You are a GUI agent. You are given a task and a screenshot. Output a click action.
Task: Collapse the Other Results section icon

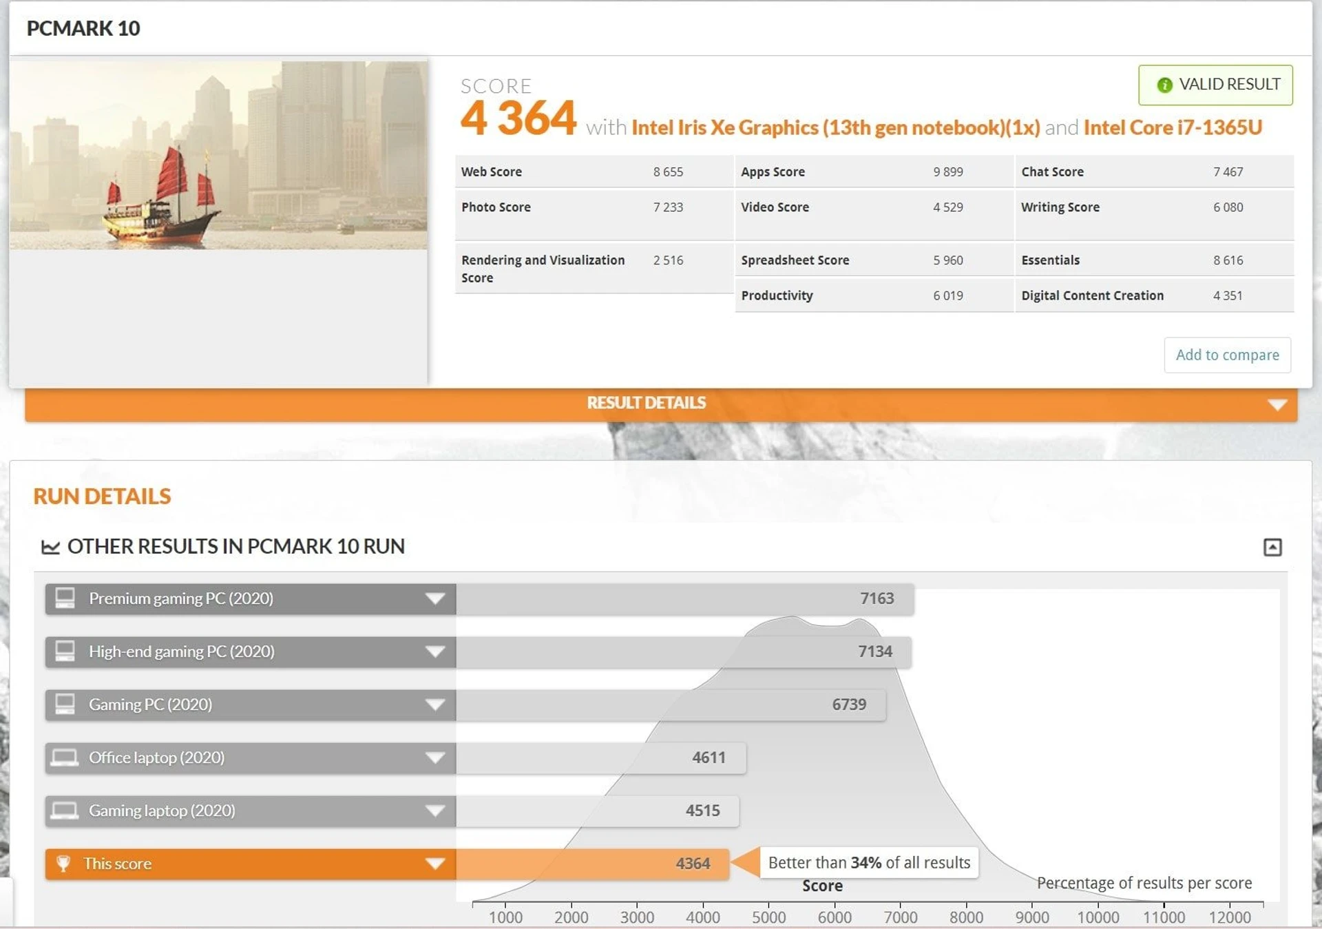click(x=1272, y=547)
